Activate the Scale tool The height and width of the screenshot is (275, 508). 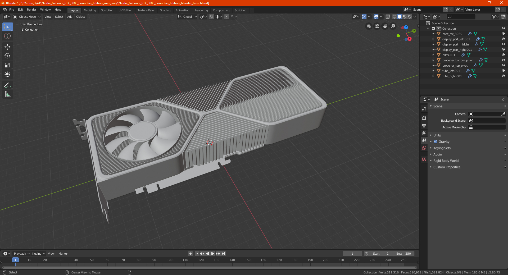7,65
